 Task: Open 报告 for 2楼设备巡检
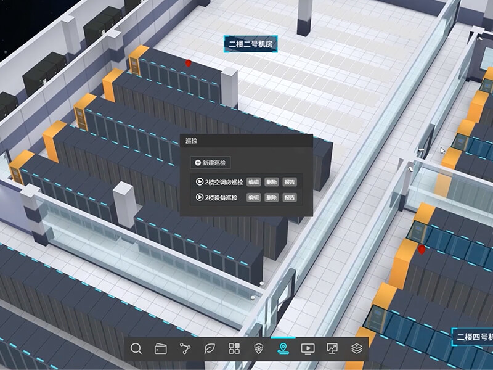tap(290, 197)
